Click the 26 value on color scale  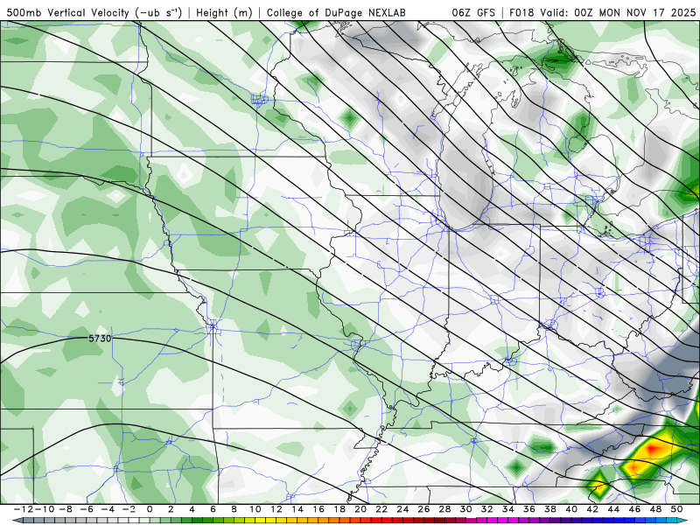click(x=423, y=509)
